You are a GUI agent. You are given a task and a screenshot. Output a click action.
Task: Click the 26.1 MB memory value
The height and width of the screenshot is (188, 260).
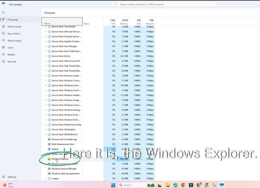(x=124, y=56)
